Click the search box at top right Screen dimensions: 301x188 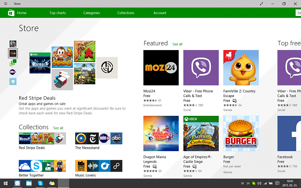pos(298,13)
